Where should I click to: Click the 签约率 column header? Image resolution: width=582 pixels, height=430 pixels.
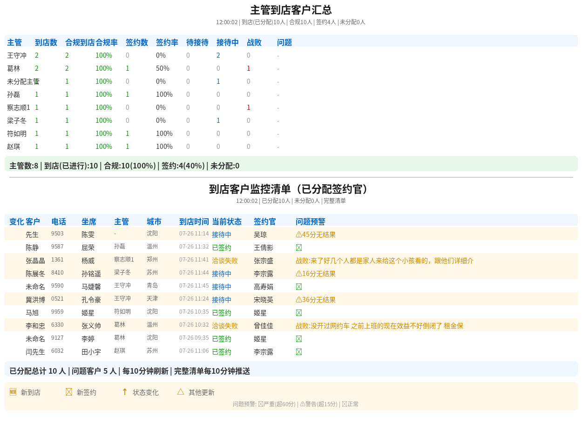(x=167, y=42)
